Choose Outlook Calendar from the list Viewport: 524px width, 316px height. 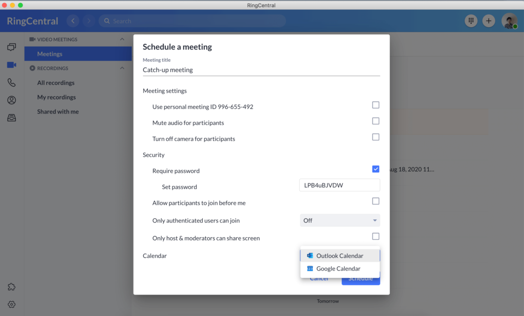pyautogui.click(x=339, y=256)
